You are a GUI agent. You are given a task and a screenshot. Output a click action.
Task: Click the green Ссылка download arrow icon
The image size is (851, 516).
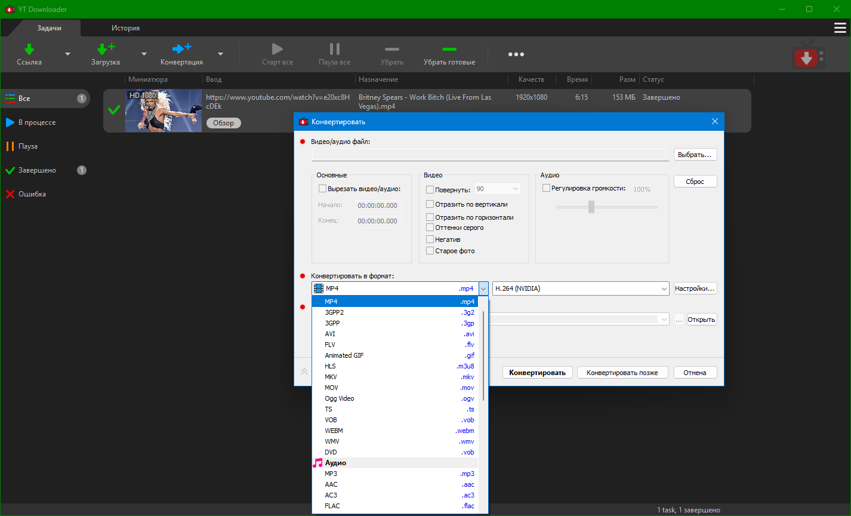pos(29,49)
